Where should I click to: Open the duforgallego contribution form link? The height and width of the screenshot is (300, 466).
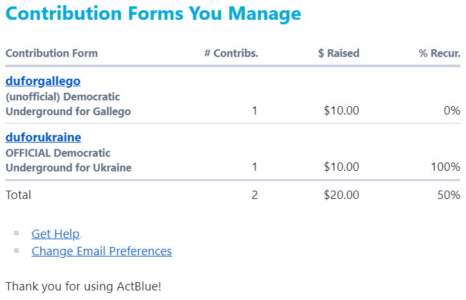pos(43,81)
